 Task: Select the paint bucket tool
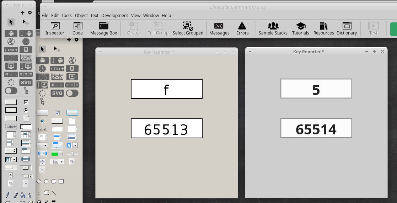coord(22,195)
